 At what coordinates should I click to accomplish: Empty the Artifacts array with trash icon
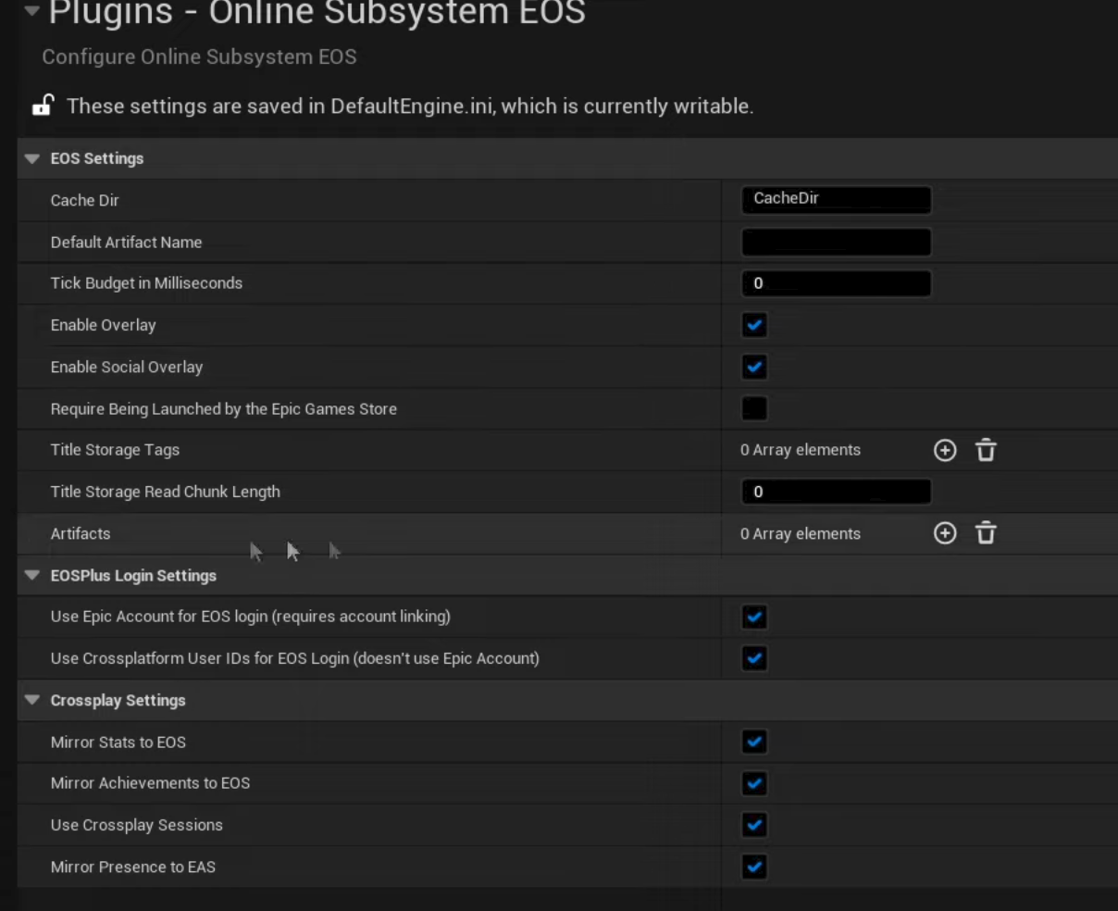[x=986, y=533]
